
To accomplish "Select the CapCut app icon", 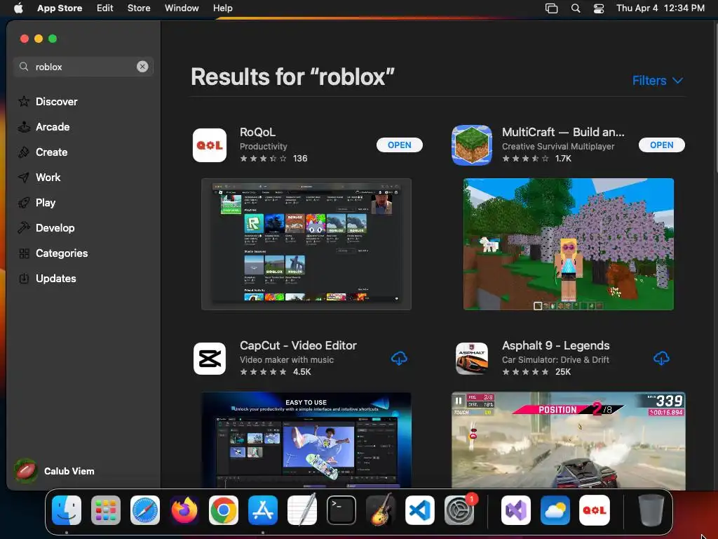I will point(209,359).
